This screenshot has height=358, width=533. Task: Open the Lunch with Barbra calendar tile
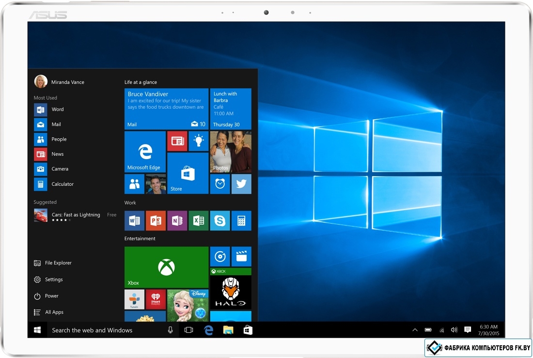coord(231,109)
